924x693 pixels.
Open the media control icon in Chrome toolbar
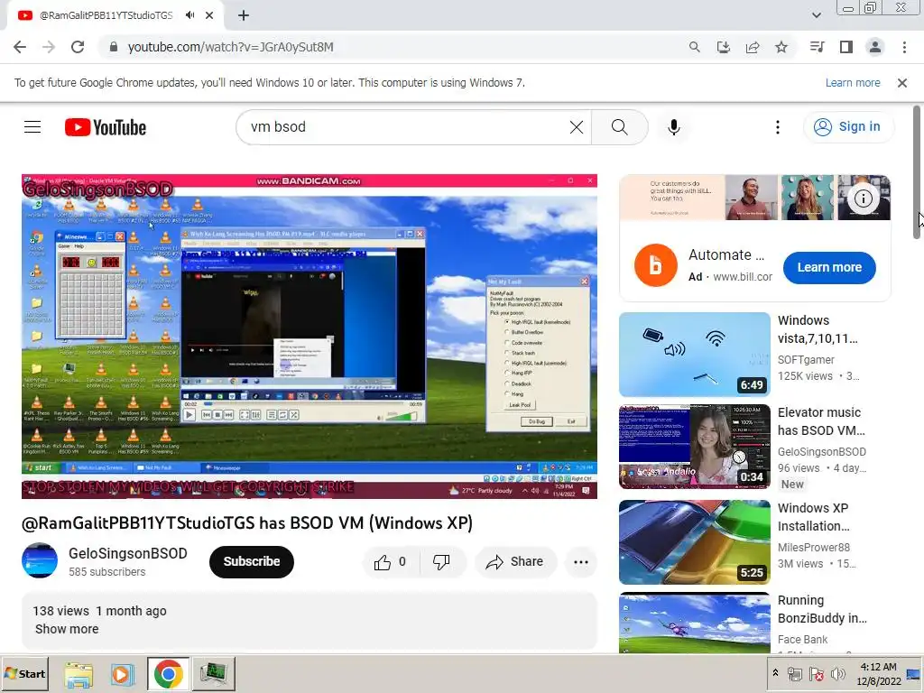click(x=817, y=47)
